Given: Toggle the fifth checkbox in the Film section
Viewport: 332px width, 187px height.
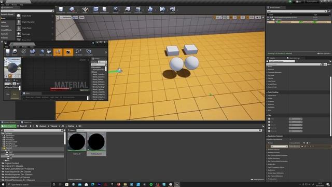Looking at the screenshot, I should point(269,131).
